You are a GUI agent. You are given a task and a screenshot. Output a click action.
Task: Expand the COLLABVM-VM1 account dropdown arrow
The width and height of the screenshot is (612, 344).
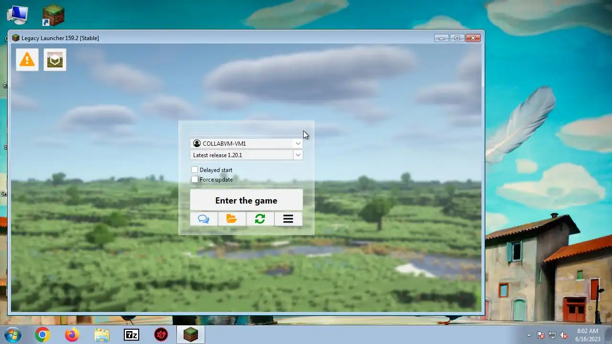(298, 143)
